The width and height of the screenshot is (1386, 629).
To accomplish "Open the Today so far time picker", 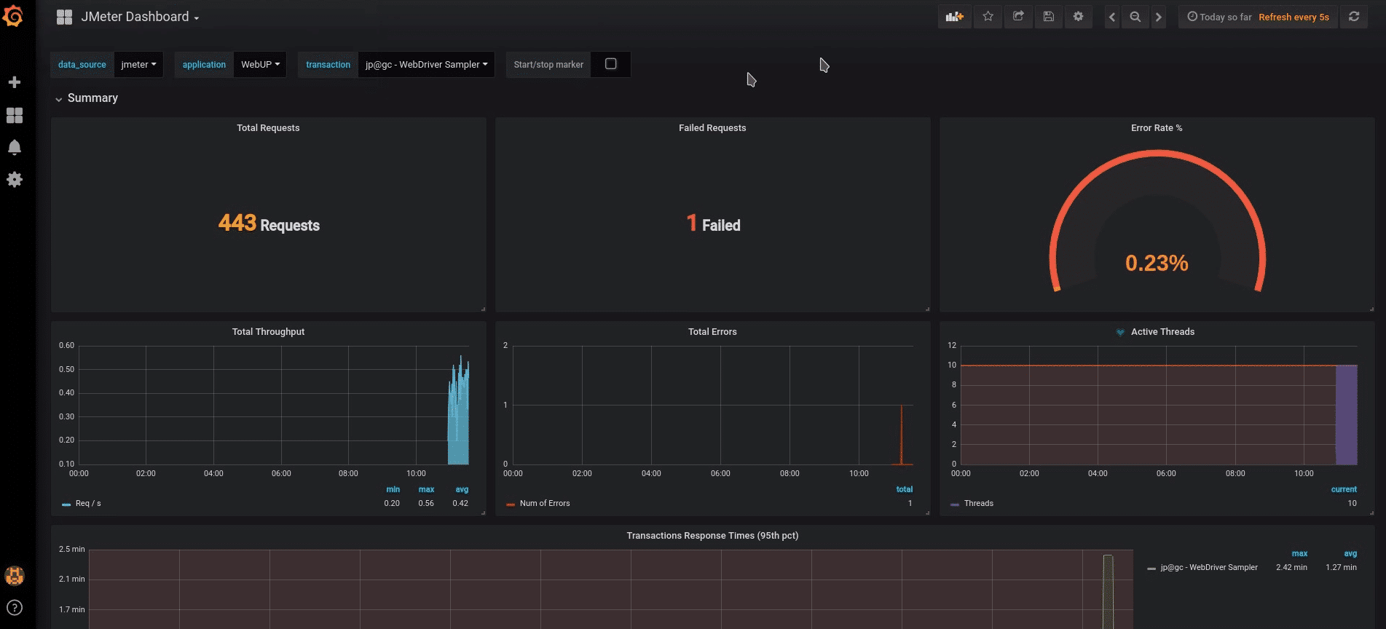I will pyautogui.click(x=1220, y=17).
